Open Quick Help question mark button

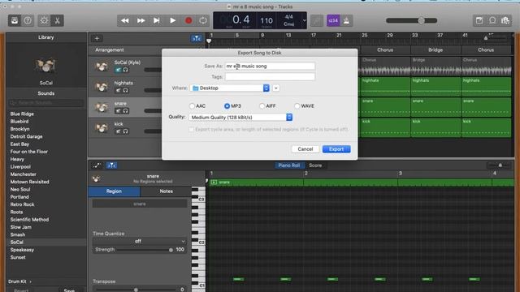tap(28, 20)
